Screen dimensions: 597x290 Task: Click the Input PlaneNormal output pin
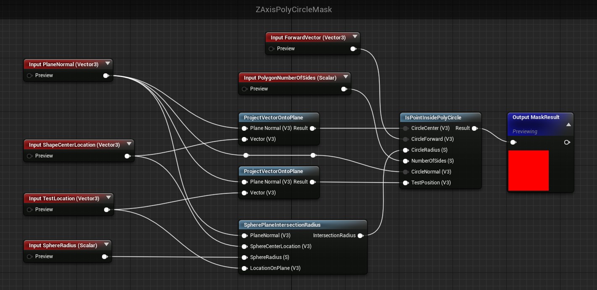pos(105,76)
